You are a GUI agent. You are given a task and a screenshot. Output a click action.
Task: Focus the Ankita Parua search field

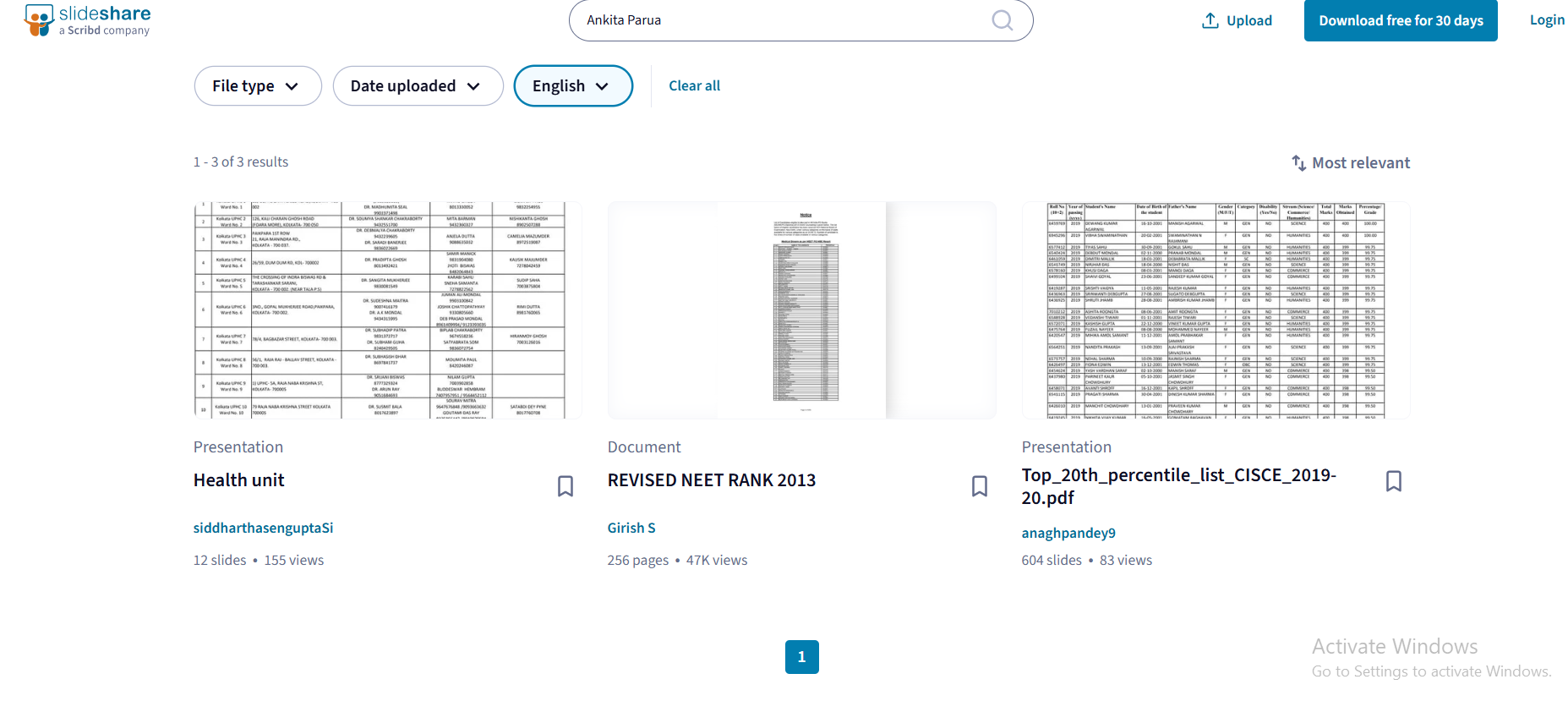click(x=778, y=20)
